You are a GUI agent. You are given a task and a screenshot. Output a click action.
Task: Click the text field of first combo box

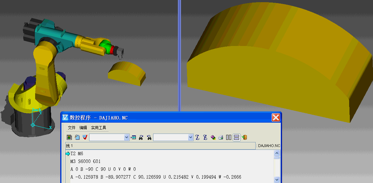click(x=107, y=137)
